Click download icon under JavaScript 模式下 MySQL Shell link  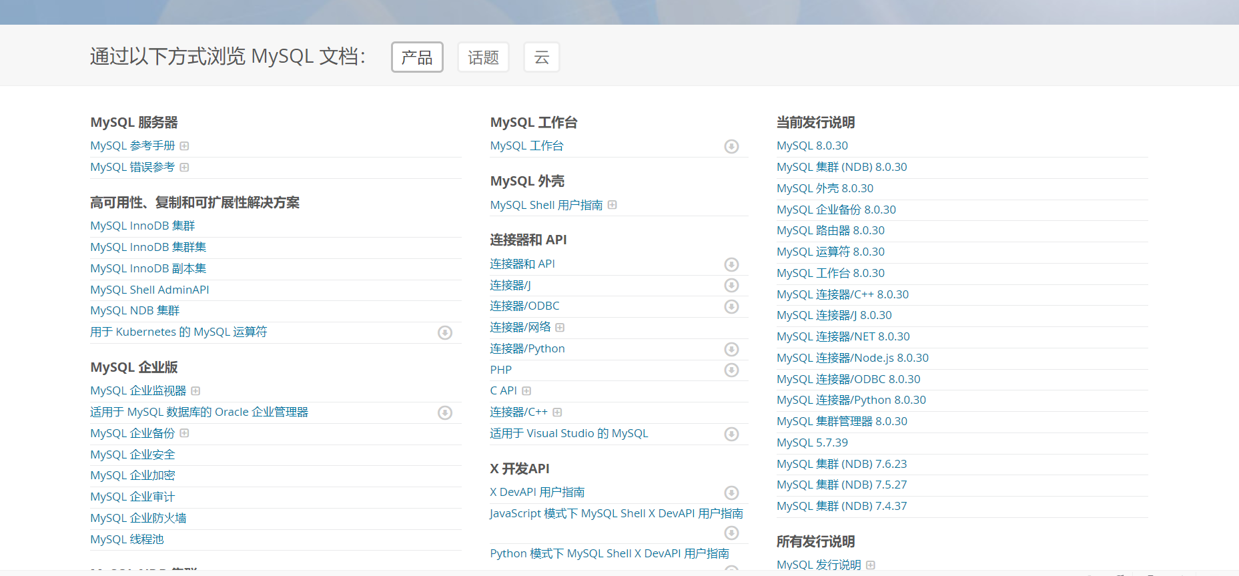pos(731,533)
